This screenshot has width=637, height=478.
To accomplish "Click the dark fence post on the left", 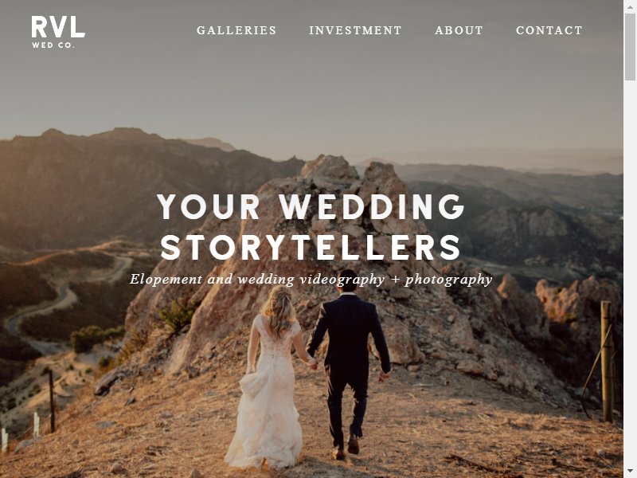I will pos(52,401).
